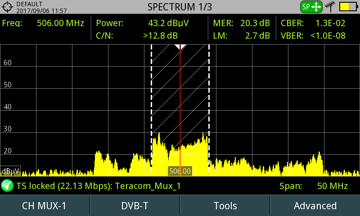
Task: Select the 506.00 MHz frequency value
Action: point(60,23)
